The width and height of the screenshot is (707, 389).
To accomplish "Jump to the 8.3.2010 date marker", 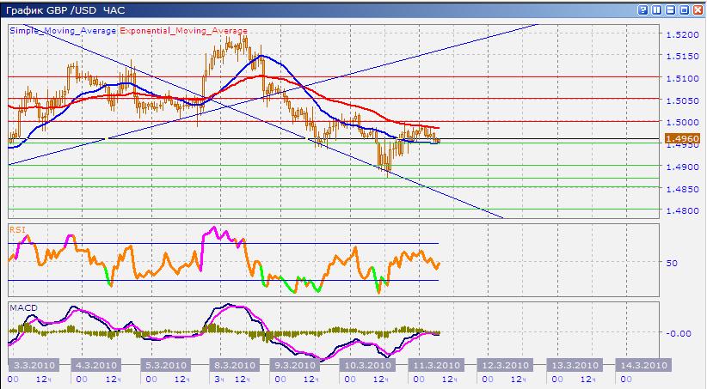I will point(232,365).
